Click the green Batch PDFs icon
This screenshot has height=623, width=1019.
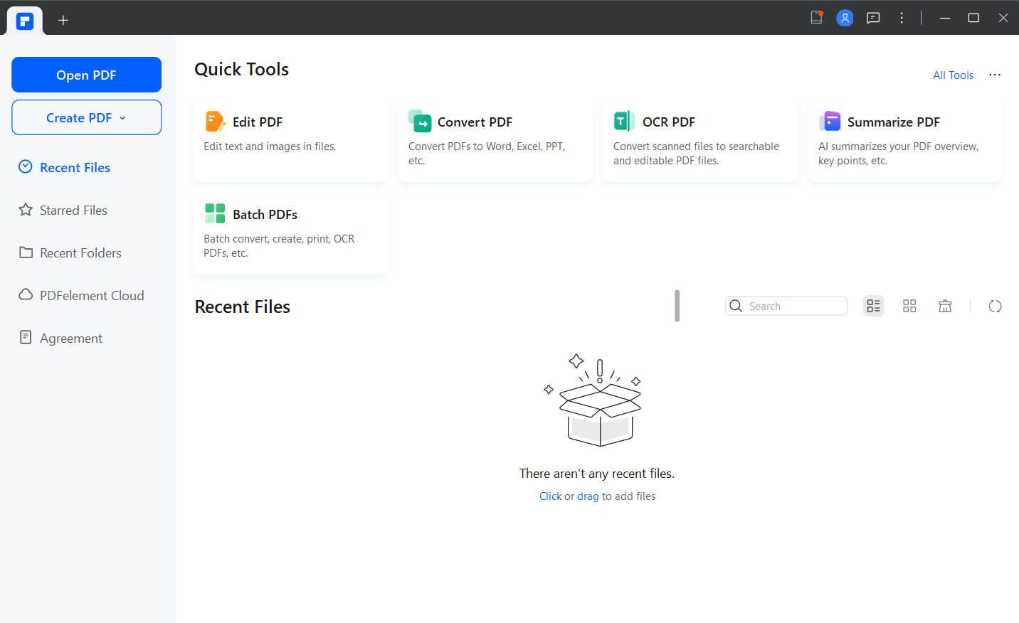pos(215,213)
